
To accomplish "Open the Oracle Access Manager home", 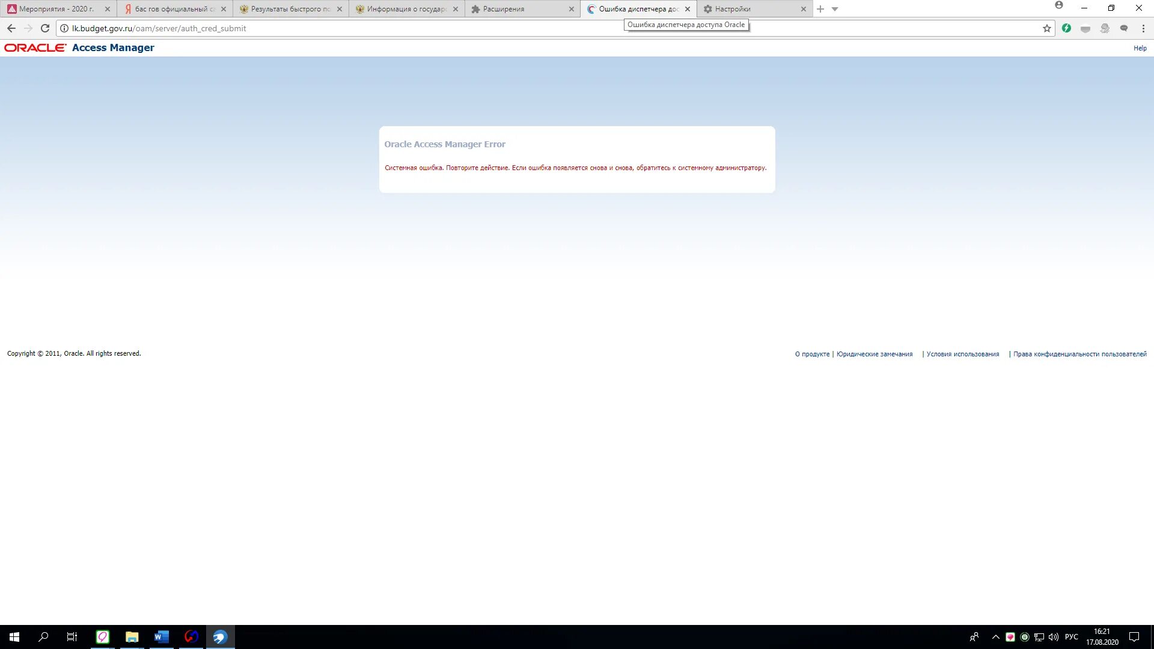I will coord(79,47).
